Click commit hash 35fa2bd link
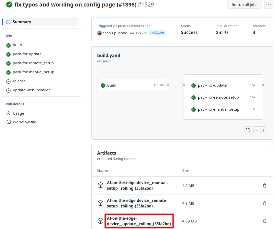 [141, 33]
